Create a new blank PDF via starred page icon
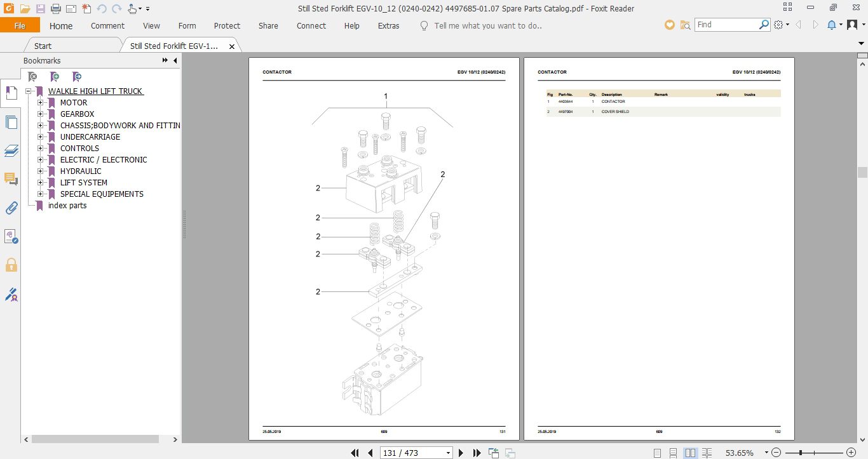 point(86,9)
